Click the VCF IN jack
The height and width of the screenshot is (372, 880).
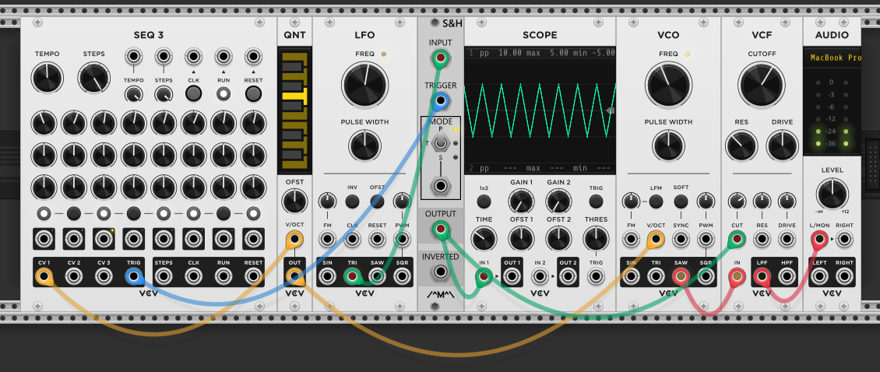click(x=737, y=276)
